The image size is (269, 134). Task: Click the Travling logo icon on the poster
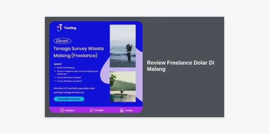click(x=59, y=28)
